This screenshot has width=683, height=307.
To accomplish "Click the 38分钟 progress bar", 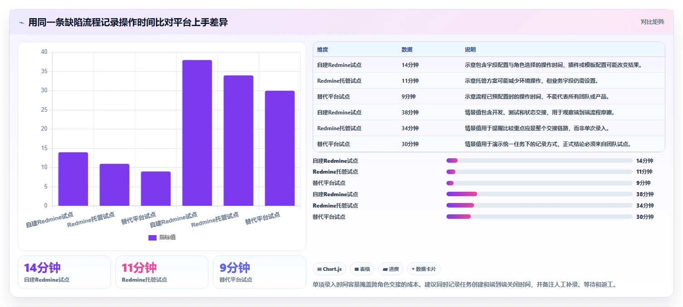I will [539, 194].
